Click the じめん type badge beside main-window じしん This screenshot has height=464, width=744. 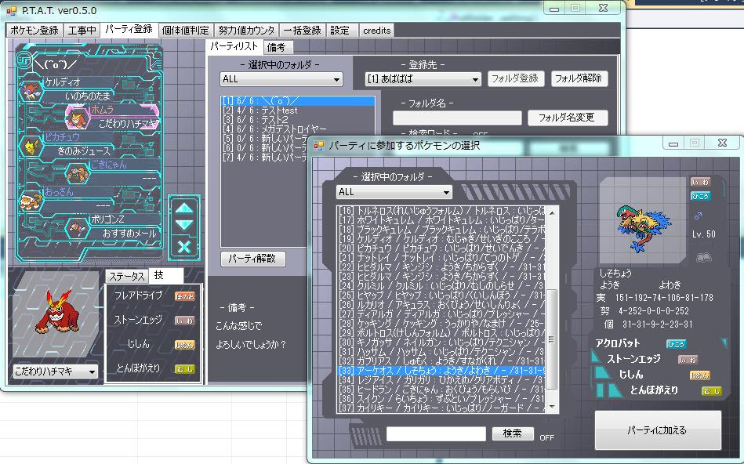184,345
